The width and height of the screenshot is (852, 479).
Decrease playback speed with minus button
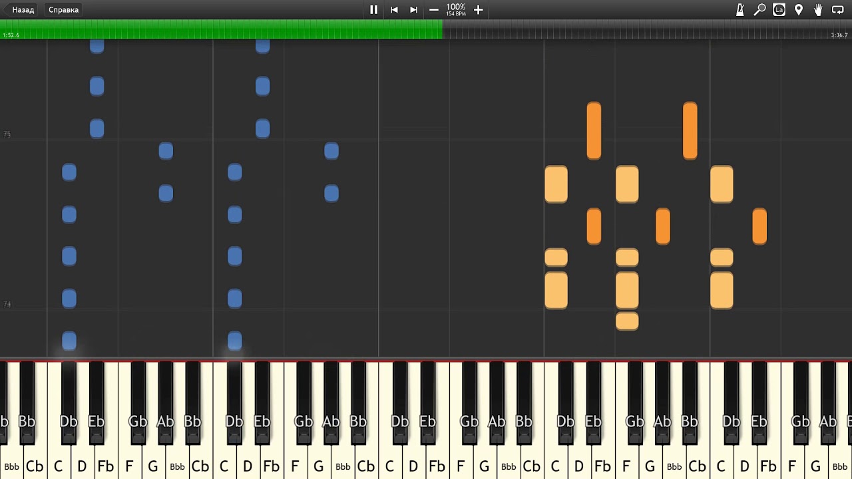click(434, 9)
